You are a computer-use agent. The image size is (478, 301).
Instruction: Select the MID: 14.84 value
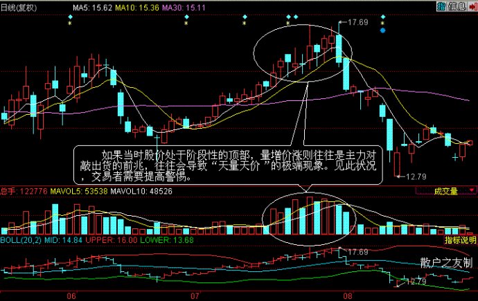[64, 240]
